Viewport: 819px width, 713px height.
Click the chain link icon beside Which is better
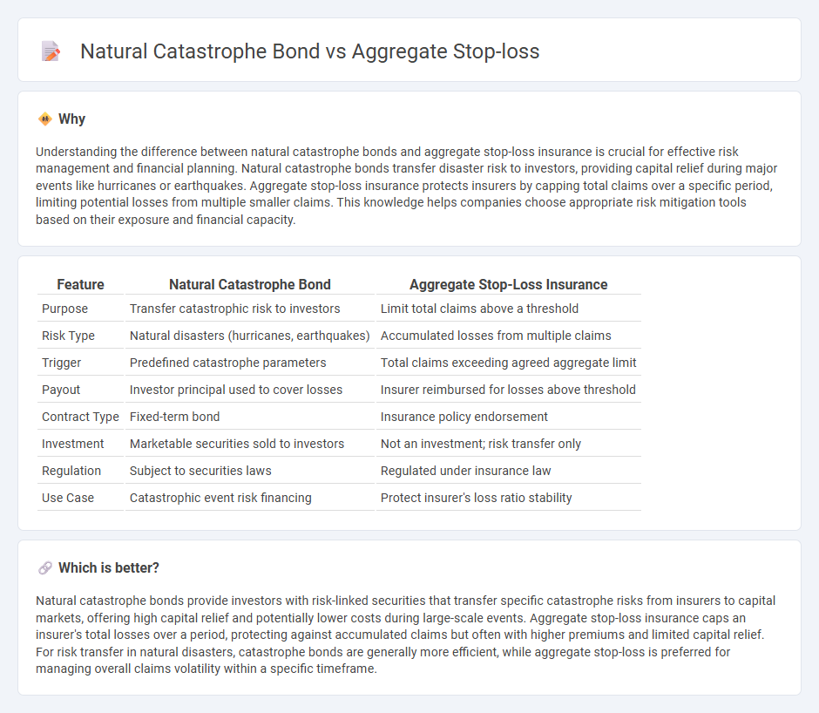pyautogui.click(x=45, y=567)
